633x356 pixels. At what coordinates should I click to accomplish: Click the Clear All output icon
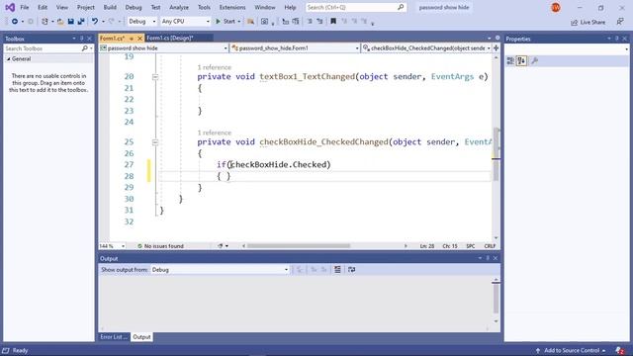pyautogui.click(x=337, y=270)
